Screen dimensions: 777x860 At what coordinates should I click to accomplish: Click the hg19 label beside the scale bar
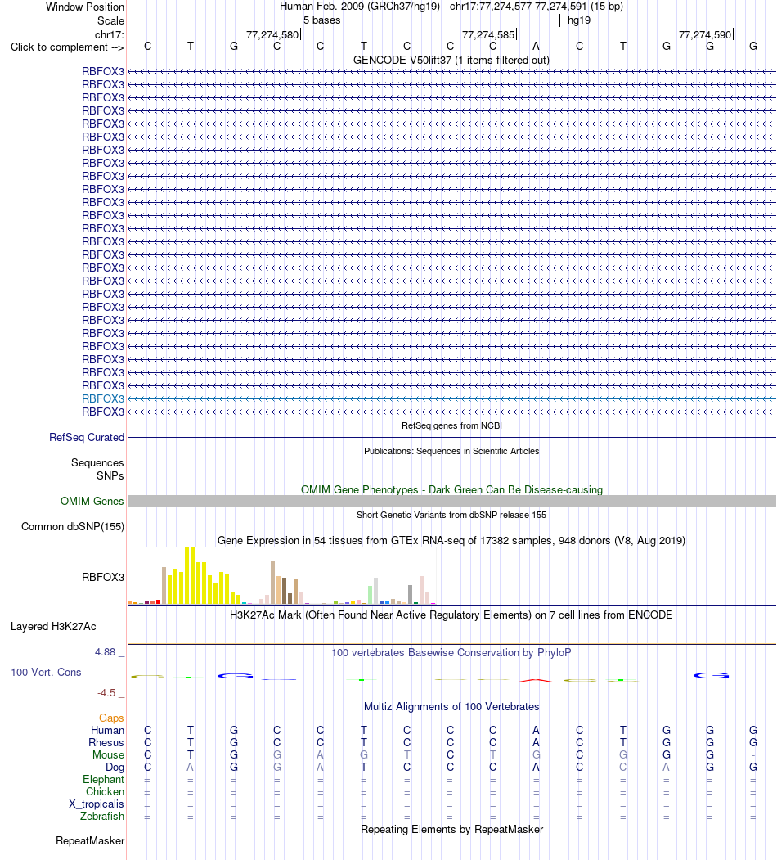pyautogui.click(x=579, y=20)
